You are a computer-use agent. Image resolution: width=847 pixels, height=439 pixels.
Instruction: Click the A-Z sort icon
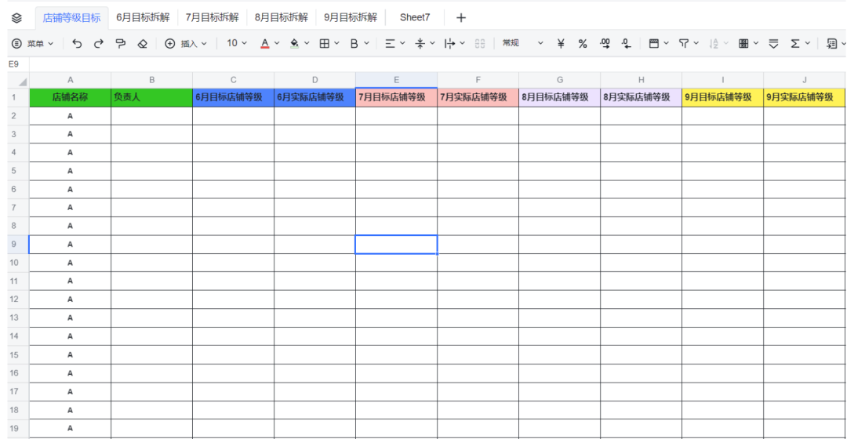pyautogui.click(x=714, y=44)
